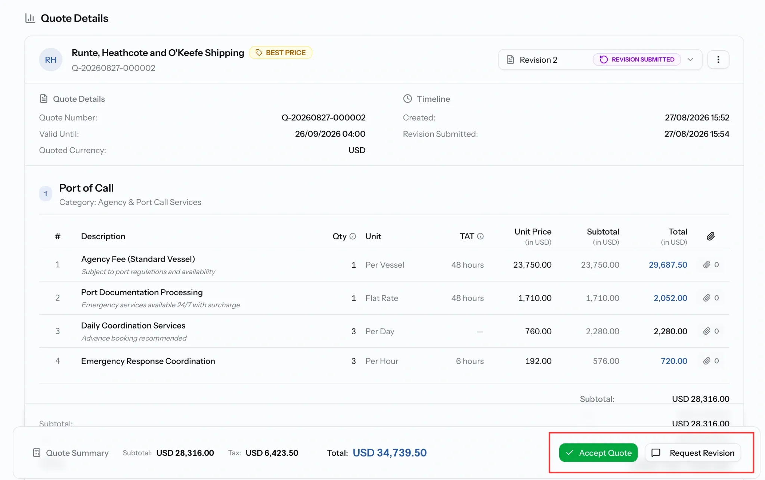Click the attachments column paperclip header icon
This screenshot has width=765, height=480.
(x=710, y=236)
